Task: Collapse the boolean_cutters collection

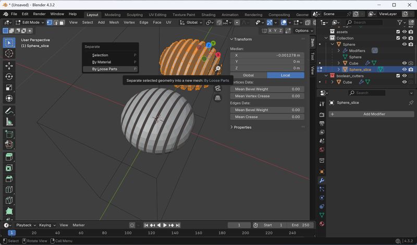Action: coord(326,76)
